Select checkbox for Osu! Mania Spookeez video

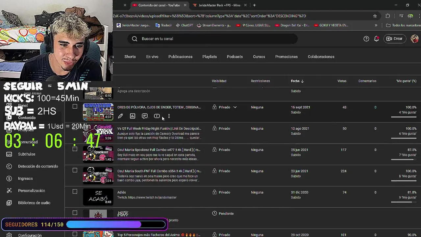tap(75, 149)
